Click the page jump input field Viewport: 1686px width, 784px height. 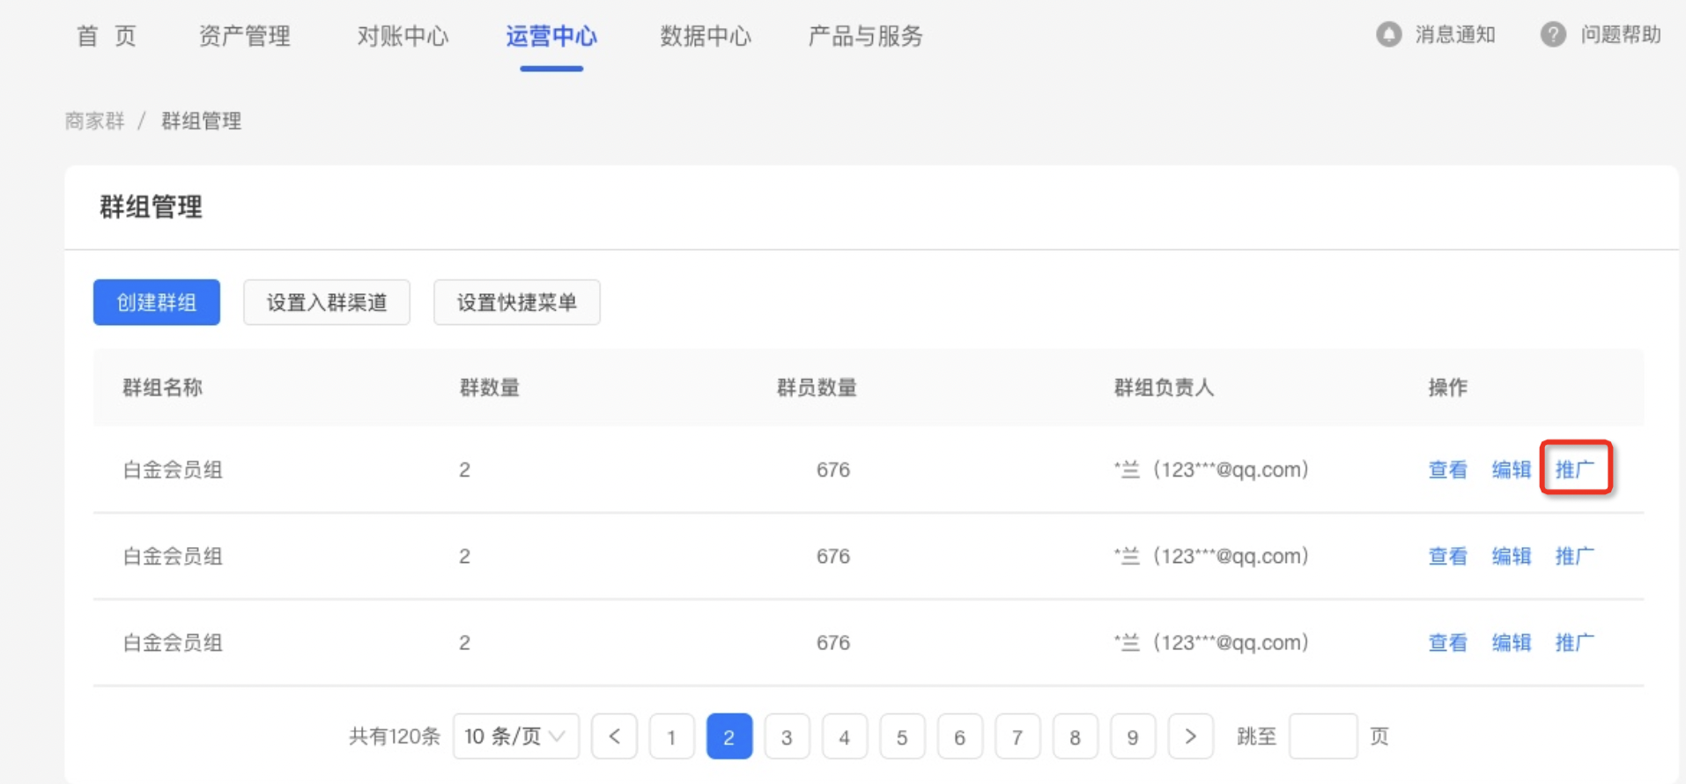point(1322,736)
